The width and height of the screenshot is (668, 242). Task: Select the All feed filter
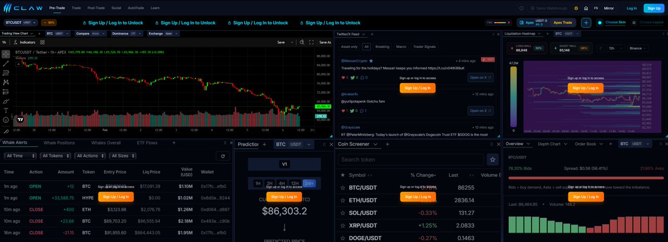tap(366, 47)
